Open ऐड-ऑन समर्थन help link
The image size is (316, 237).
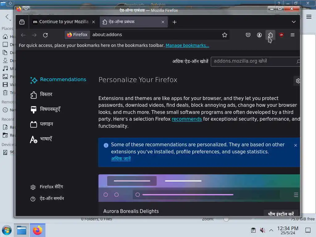(x=47, y=198)
